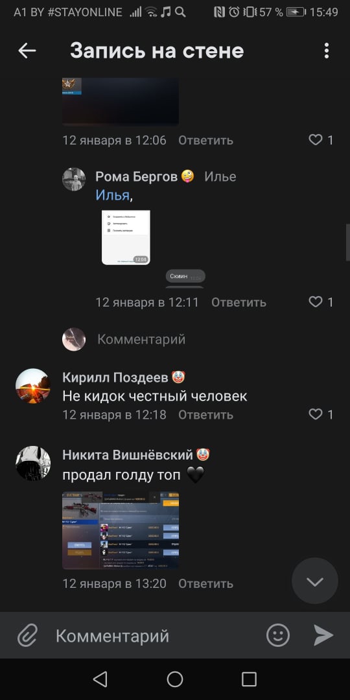The height and width of the screenshot is (700, 350).
Task: Tap Ответить under the 12:11 reply
Action: (239, 302)
